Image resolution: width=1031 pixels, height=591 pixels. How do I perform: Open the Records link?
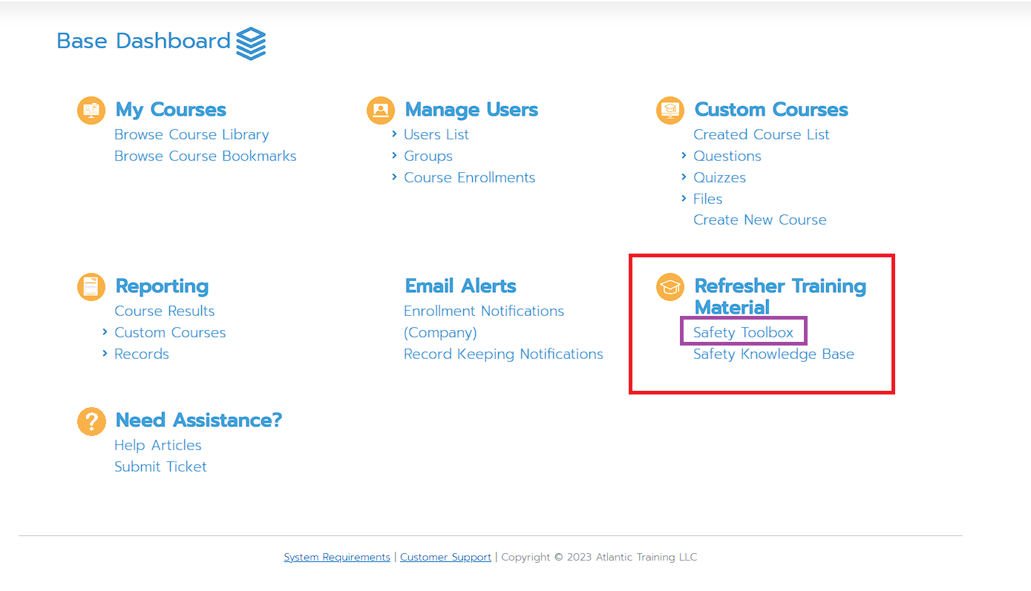(x=142, y=354)
